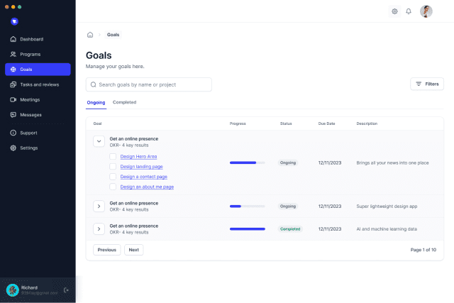
Task: Open settings gear in top bar
Action: point(395,11)
